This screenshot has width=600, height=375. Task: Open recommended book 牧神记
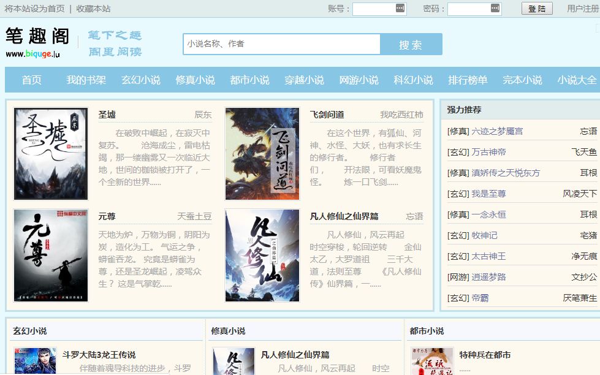(484, 235)
